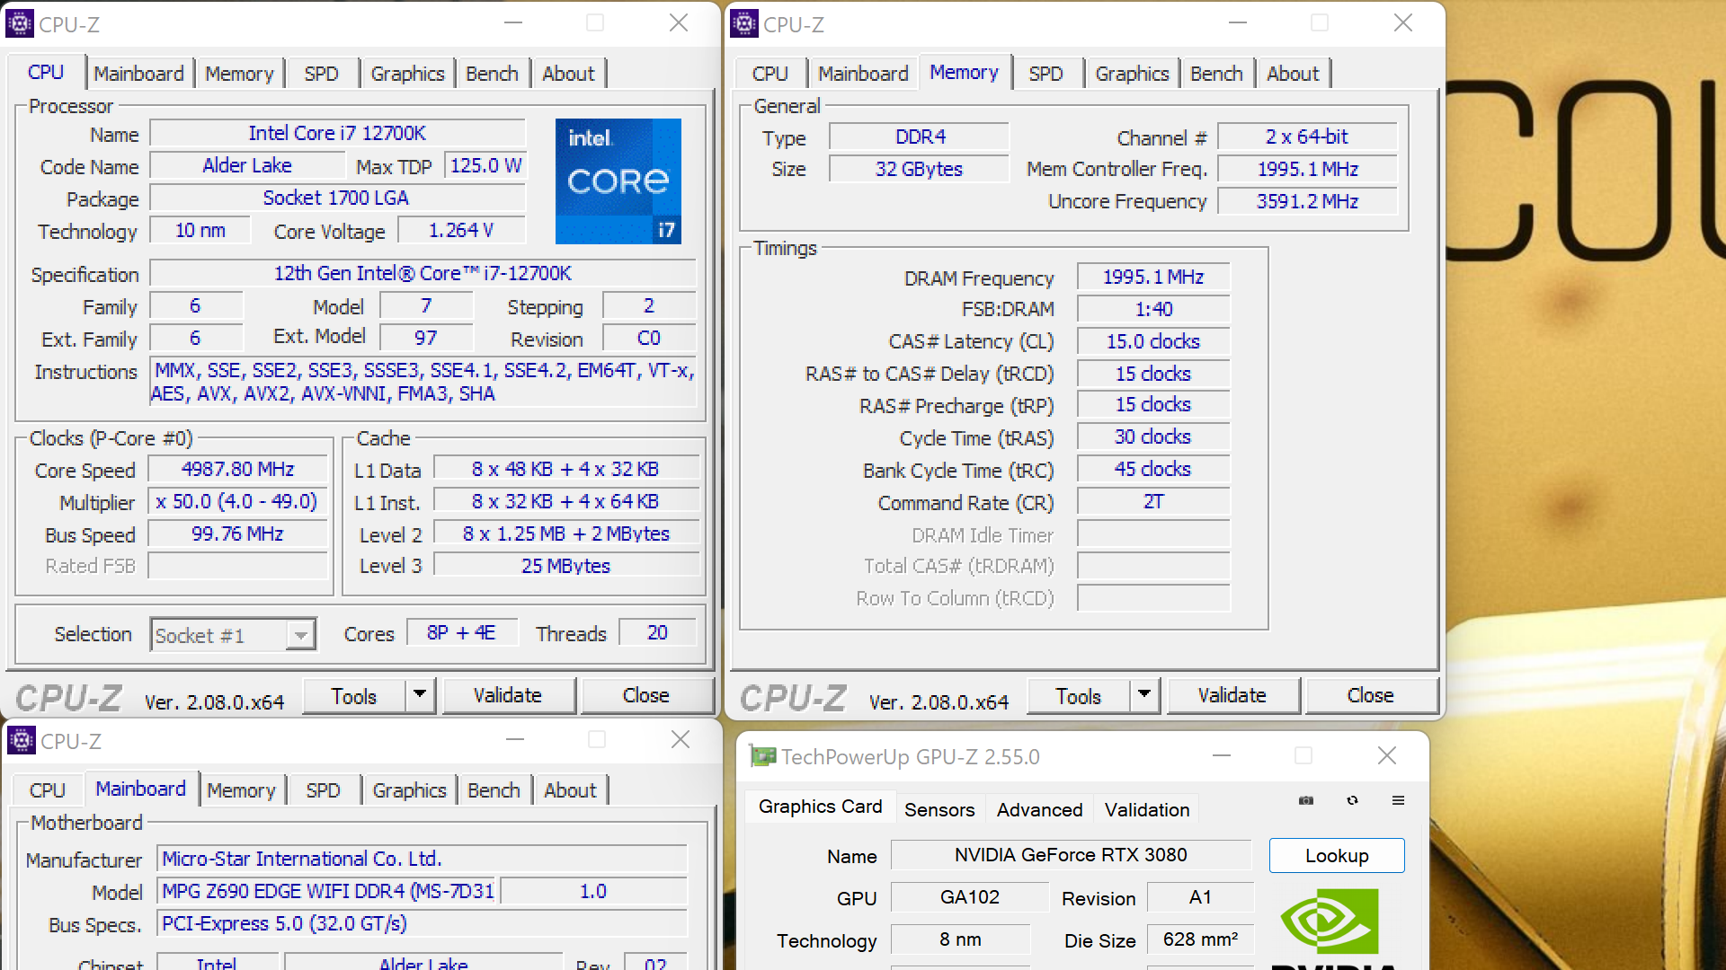Select Bench tab in bottom Mainboard window
1726x970 pixels.
coord(494,790)
